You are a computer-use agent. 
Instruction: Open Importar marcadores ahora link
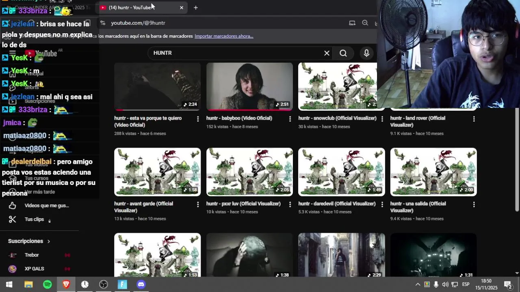(x=224, y=36)
